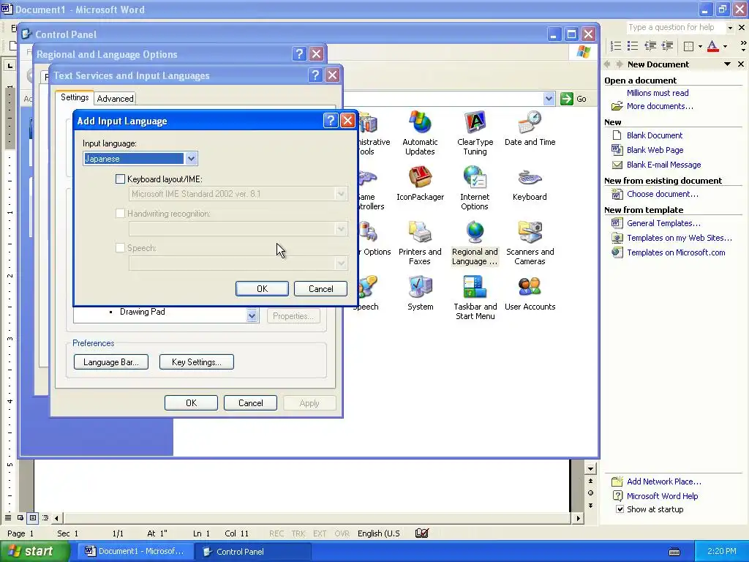Open Millions must read document link

click(x=658, y=93)
